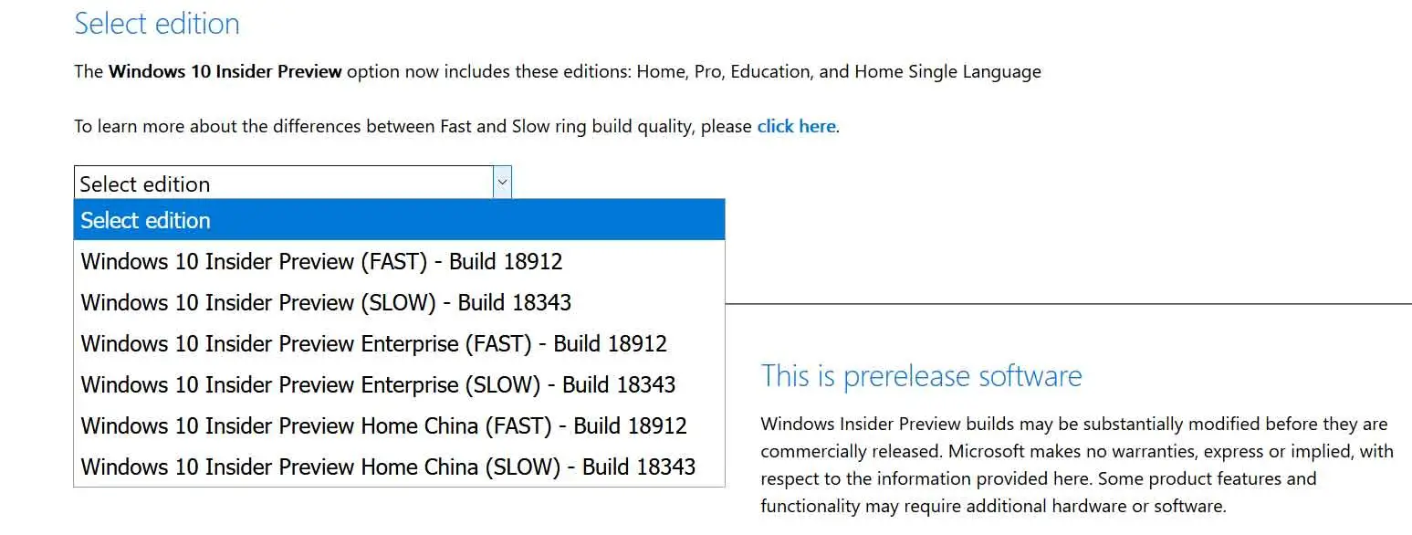
Task: Click the collapsed 'Select edition' combo box field
Action: pos(283,183)
